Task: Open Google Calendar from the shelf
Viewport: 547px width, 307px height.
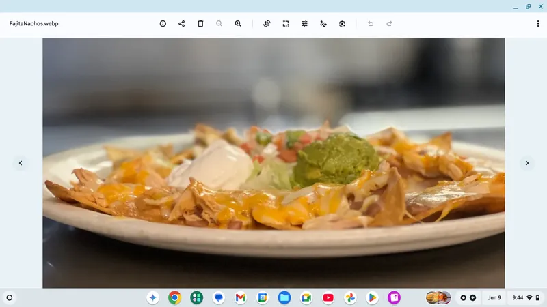Action: click(263, 297)
